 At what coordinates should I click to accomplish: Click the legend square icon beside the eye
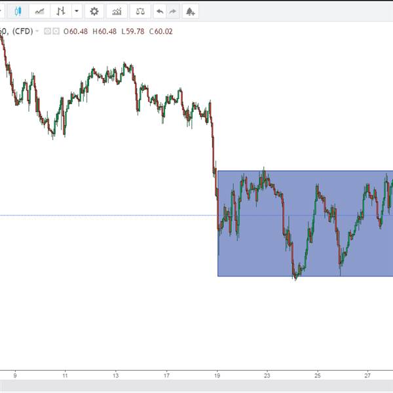click(x=56, y=31)
